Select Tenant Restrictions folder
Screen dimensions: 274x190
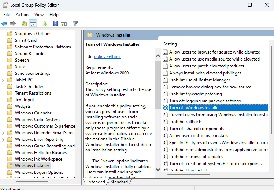tap(33, 93)
